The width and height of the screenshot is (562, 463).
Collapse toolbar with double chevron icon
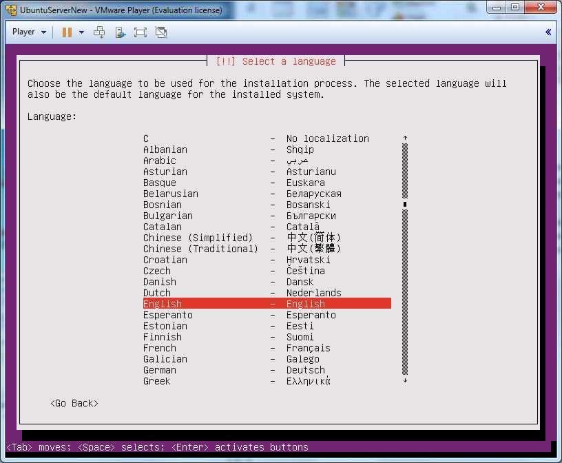pyautogui.click(x=548, y=32)
